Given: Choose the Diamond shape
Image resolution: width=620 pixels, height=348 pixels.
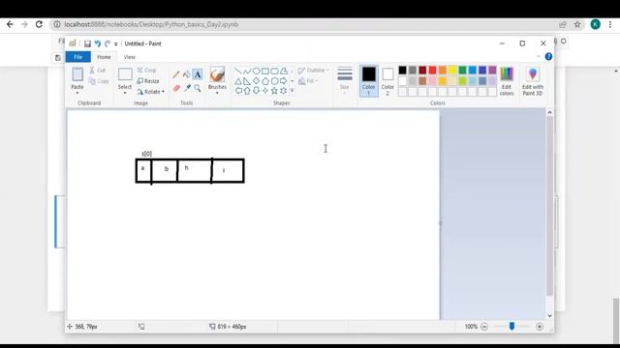Looking at the screenshot, I should tap(256, 81).
